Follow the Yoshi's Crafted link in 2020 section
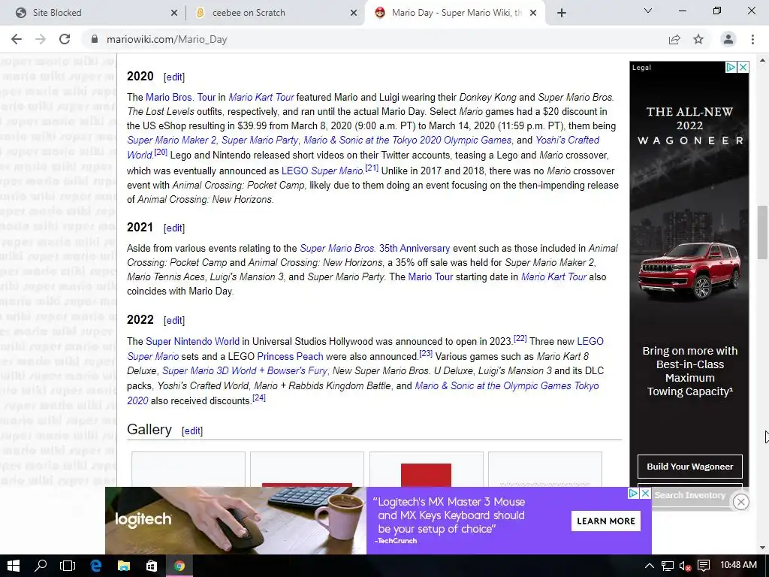 [x=568, y=140]
